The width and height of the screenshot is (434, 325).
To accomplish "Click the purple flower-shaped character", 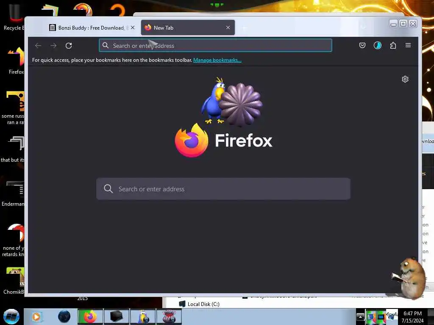I will (x=241, y=105).
